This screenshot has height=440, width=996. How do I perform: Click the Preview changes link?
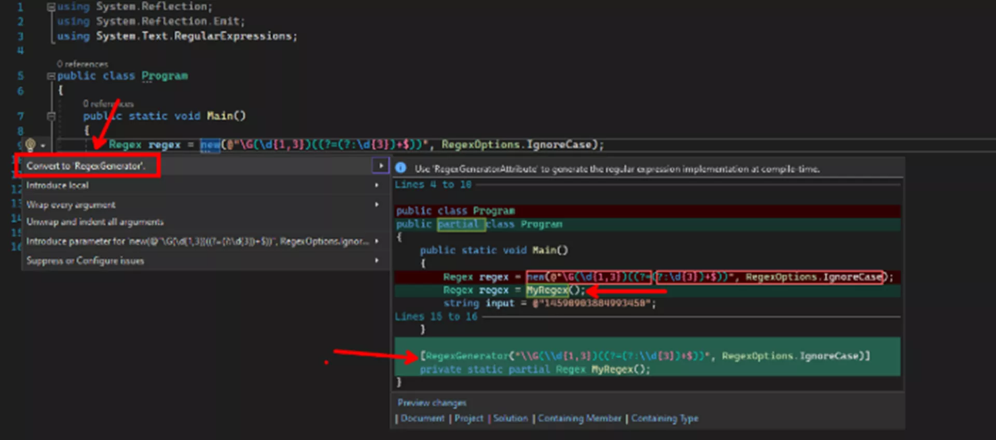(432, 403)
